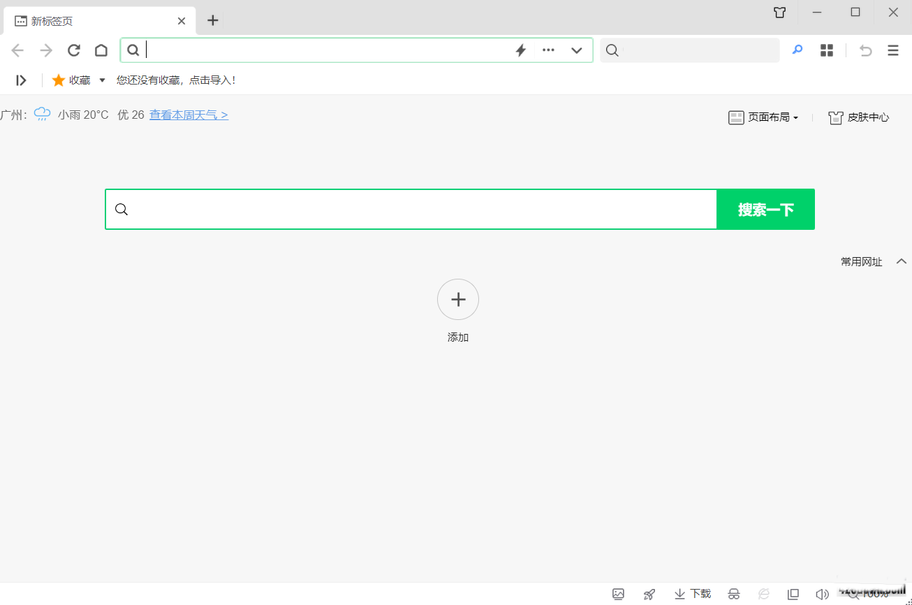Select the 新标签页 tab
Viewport: 912px width, 605px height.
(x=100, y=21)
